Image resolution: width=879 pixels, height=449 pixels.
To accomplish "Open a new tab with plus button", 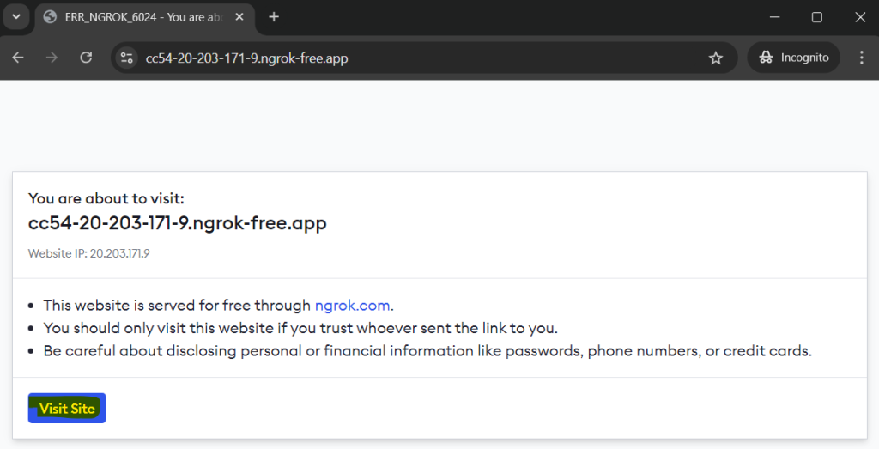I will pos(274,17).
